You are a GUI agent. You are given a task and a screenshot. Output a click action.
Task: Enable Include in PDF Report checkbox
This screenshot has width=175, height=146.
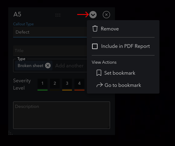[x=95, y=46]
